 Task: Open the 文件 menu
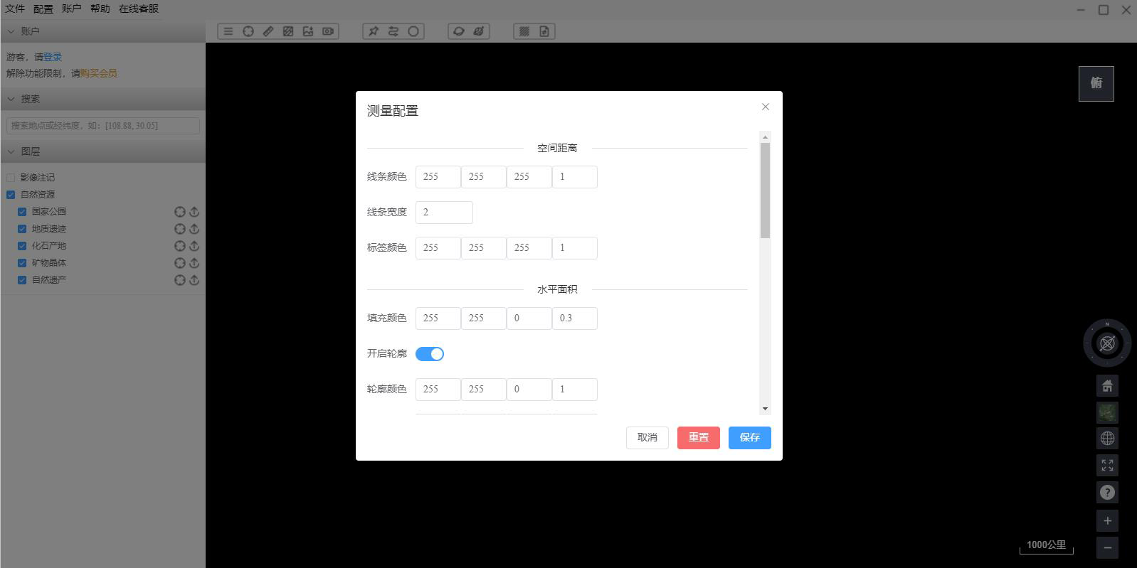point(15,9)
